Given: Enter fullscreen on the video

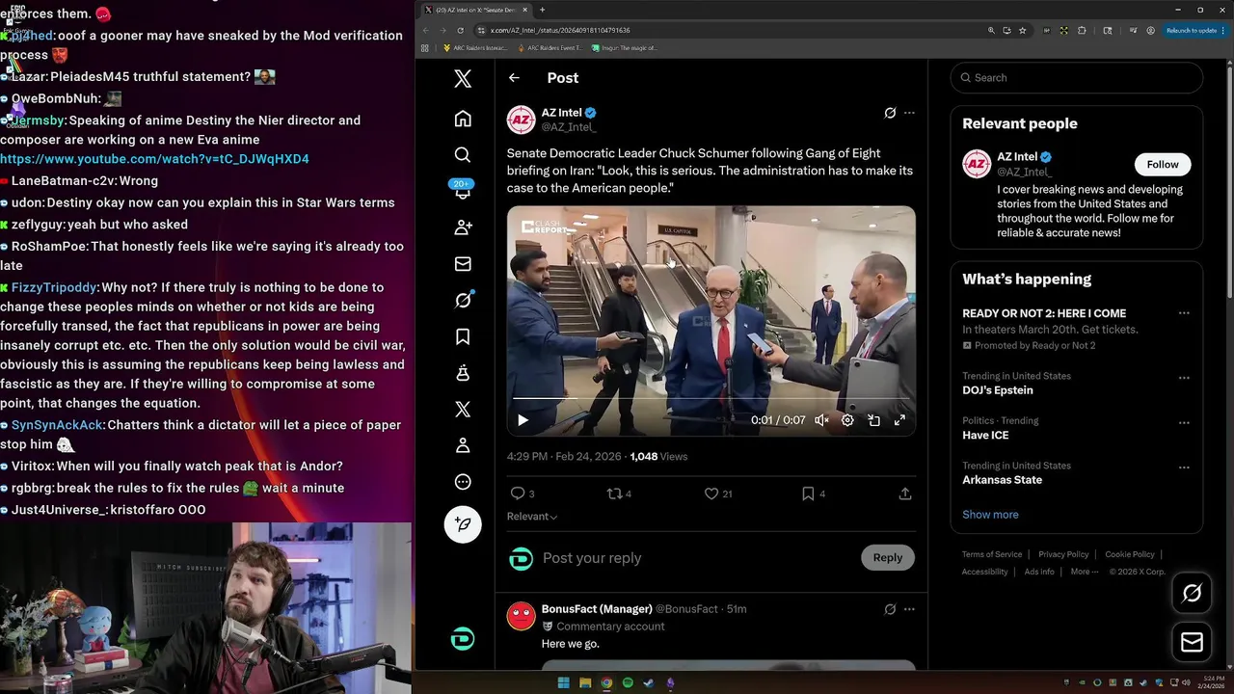Looking at the screenshot, I should coord(899,420).
